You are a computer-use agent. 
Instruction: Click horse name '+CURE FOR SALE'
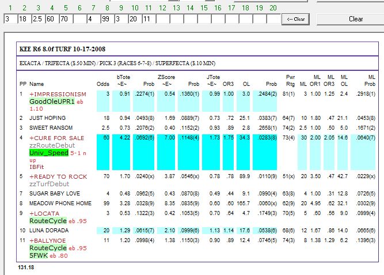coord(57,138)
